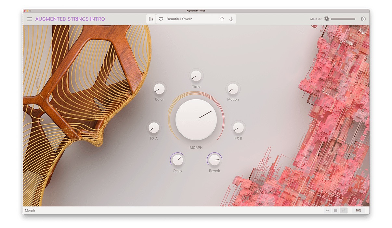This screenshot has width=392, height=228.
Task: Click the Main Out volume knob
Action: click(x=327, y=19)
